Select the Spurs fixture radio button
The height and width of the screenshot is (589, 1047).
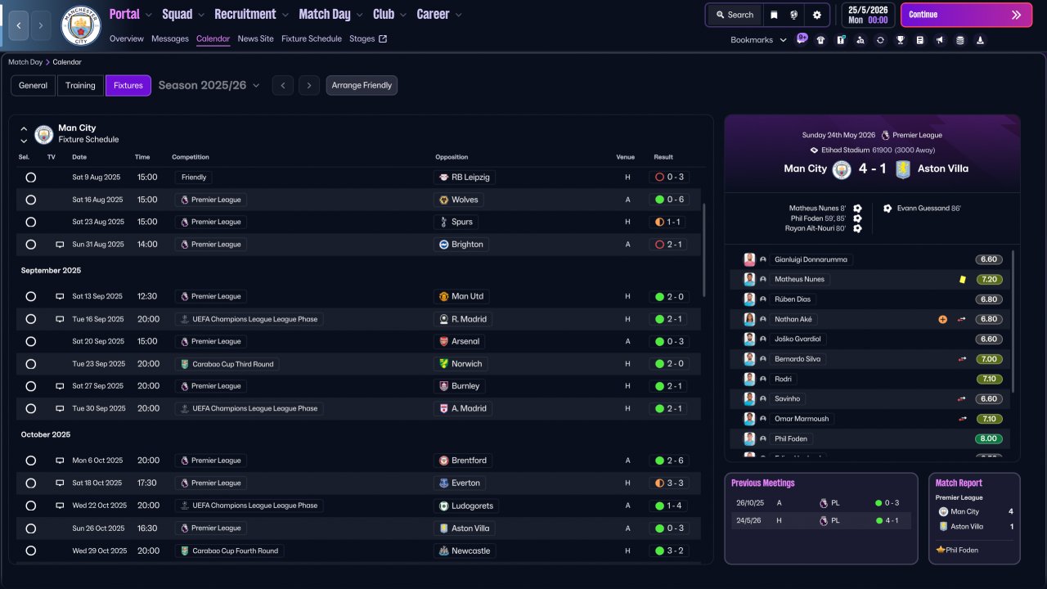click(31, 222)
